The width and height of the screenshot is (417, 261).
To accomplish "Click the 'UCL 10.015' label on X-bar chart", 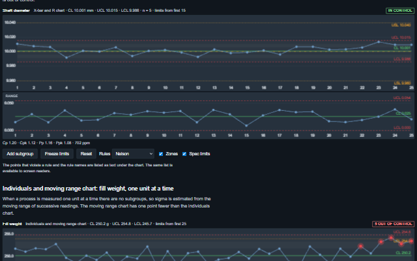I will (401, 38).
